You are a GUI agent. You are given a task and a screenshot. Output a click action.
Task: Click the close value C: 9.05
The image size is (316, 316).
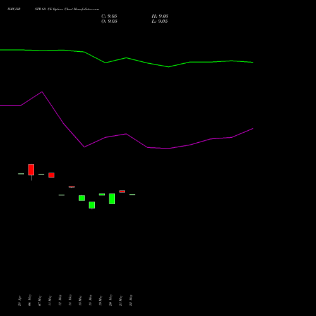coord(109,16)
